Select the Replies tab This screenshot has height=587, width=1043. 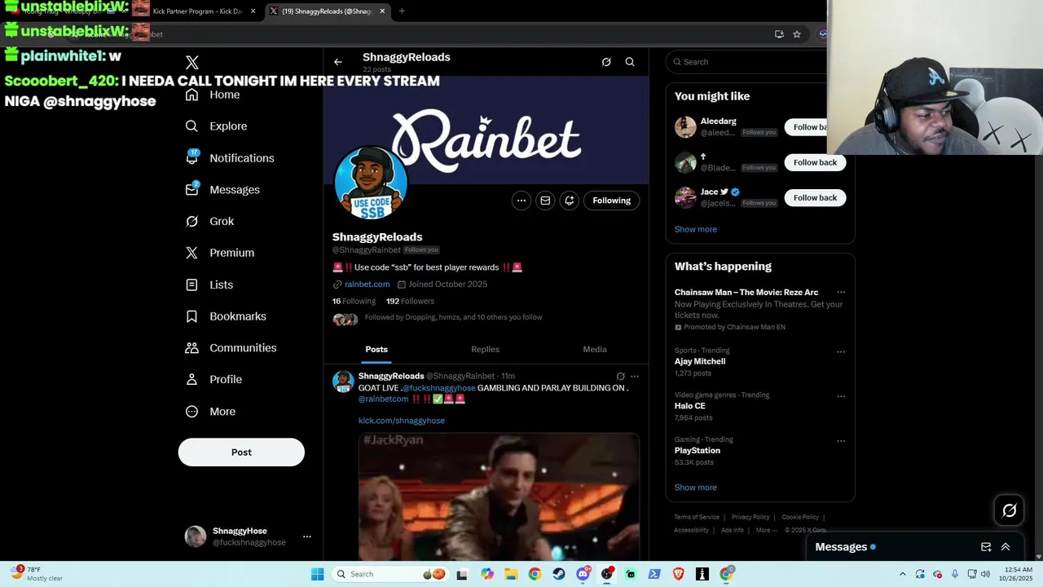pos(485,350)
